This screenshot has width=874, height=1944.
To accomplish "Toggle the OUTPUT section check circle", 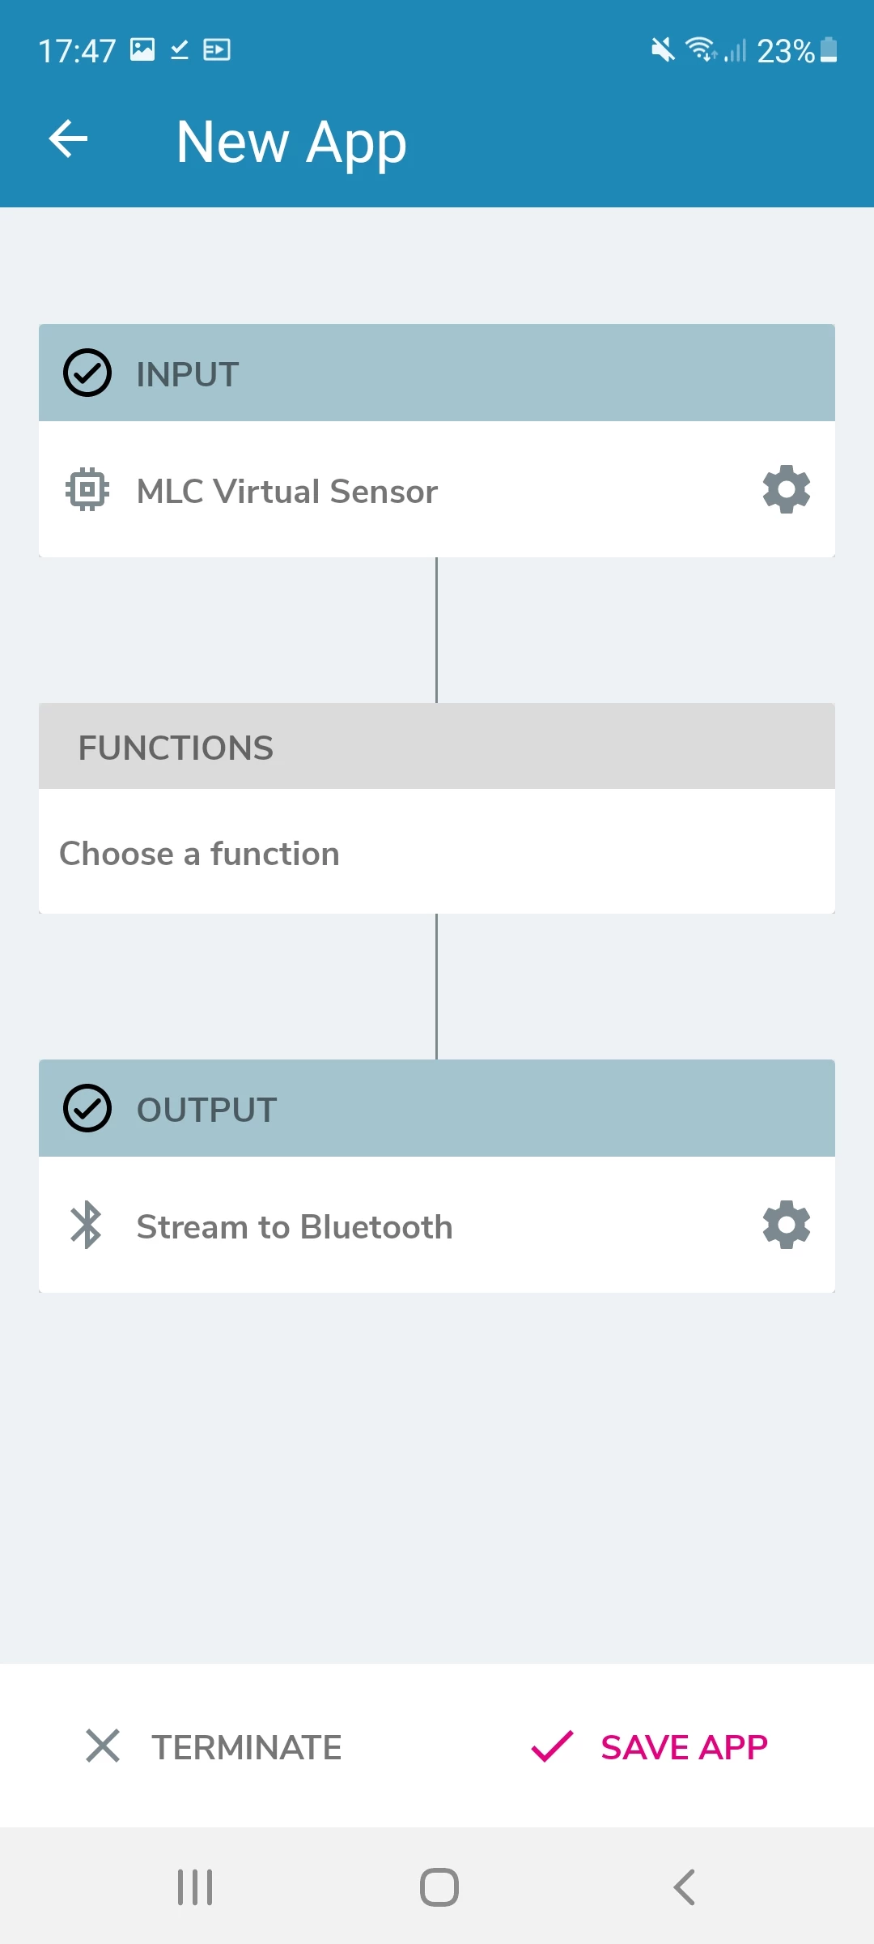I will (x=87, y=1108).
